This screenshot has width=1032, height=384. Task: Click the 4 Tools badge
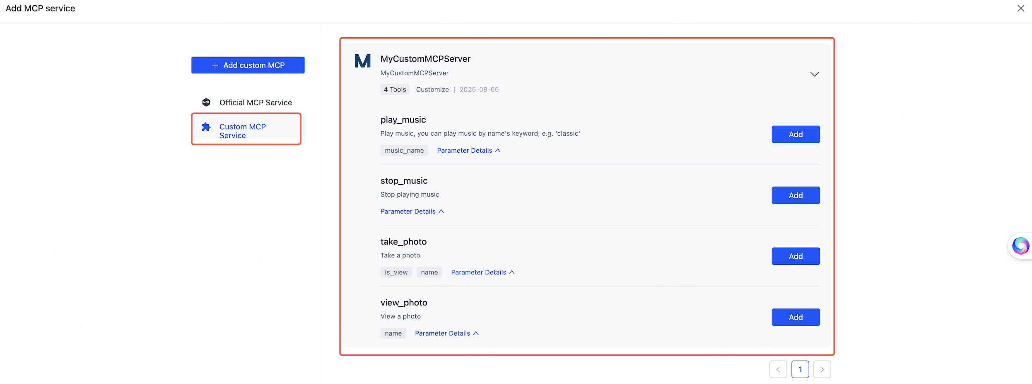(x=395, y=89)
